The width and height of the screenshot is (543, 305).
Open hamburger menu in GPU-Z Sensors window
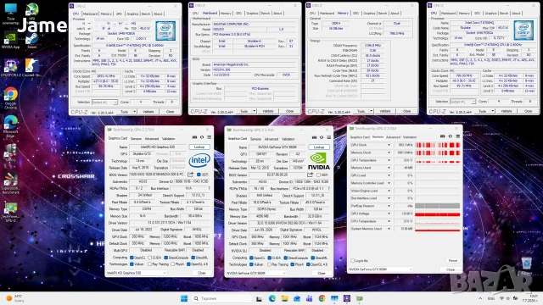pos(458,136)
